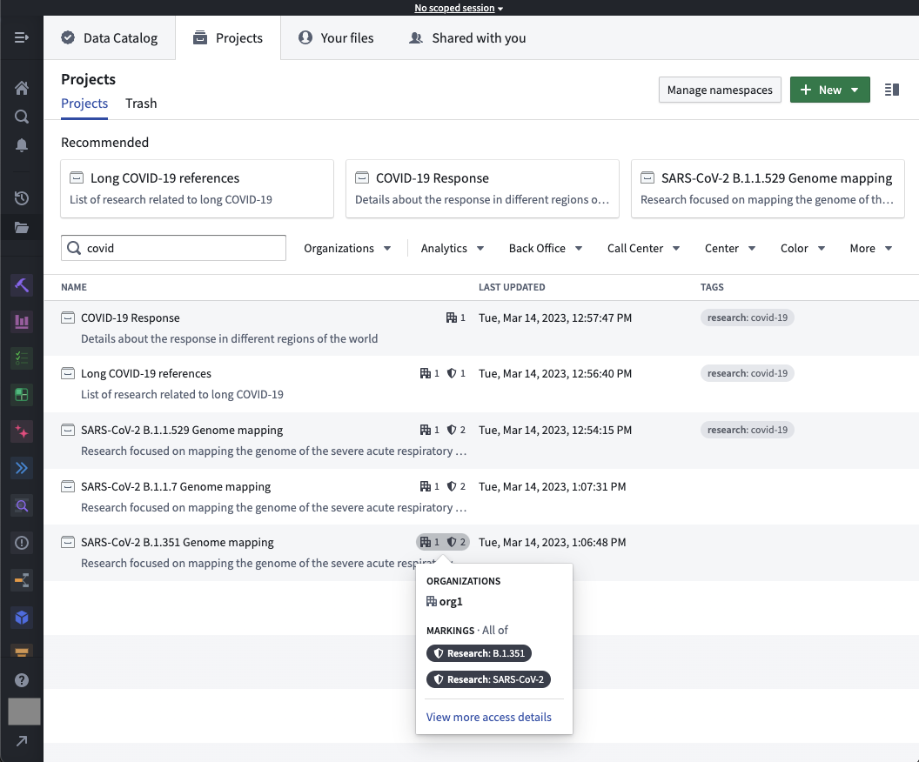Open the recommended Long COVID-19 references card
This screenshot has width=919, height=762.
pyautogui.click(x=197, y=189)
